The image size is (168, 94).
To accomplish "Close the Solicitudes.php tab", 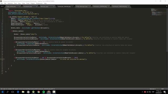I will pos(36,7).
